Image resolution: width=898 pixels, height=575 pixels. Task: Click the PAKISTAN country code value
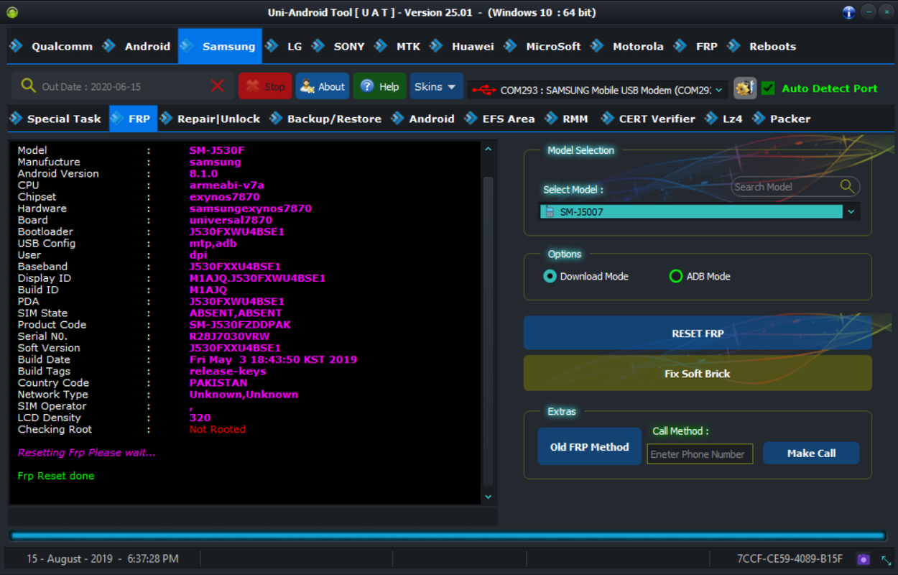tap(218, 383)
